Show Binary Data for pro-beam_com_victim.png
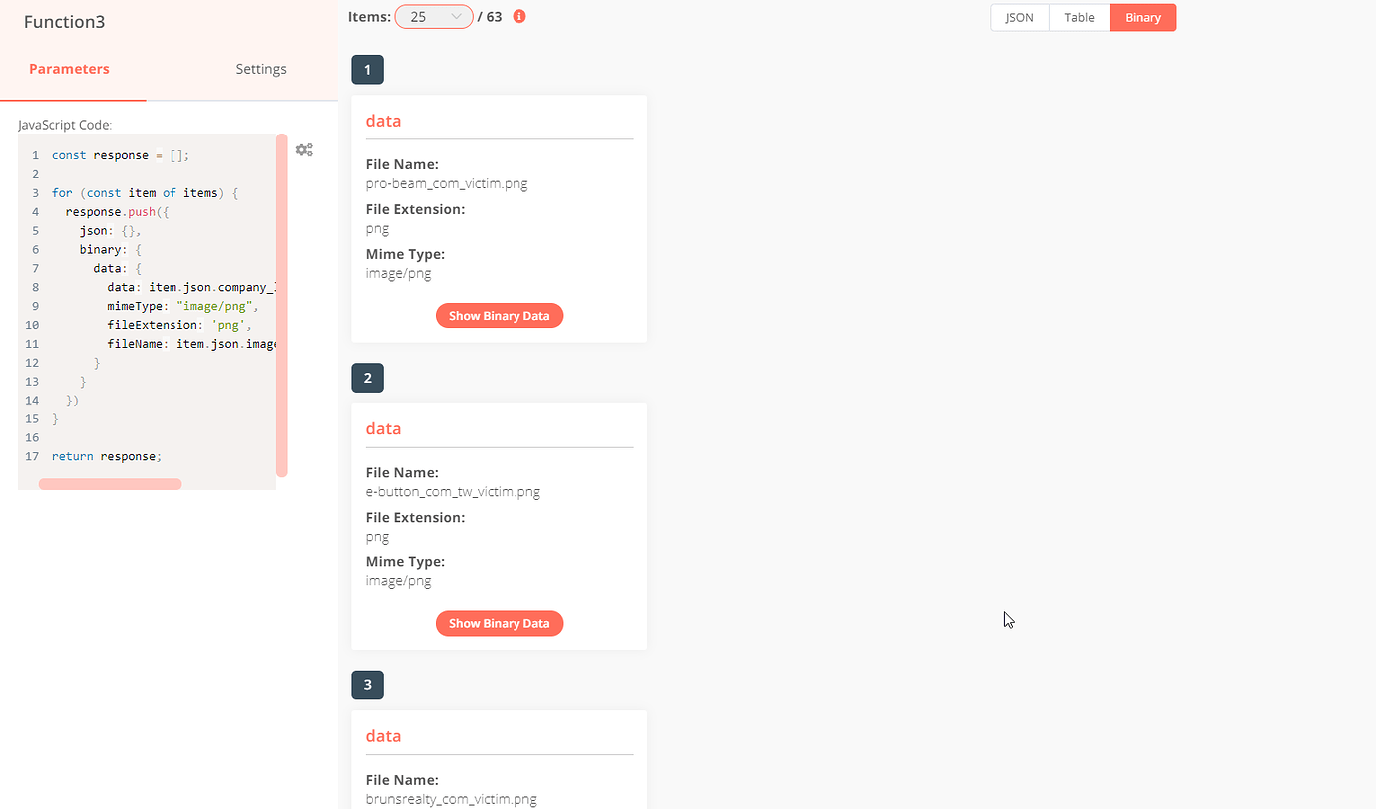The width and height of the screenshot is (1376, 809). point(500,316)
